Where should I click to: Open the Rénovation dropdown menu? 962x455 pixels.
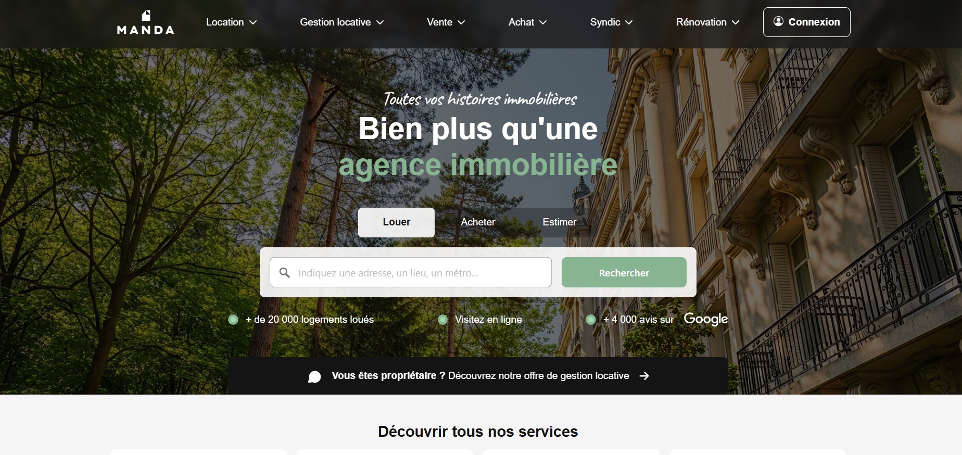[707, 22]
